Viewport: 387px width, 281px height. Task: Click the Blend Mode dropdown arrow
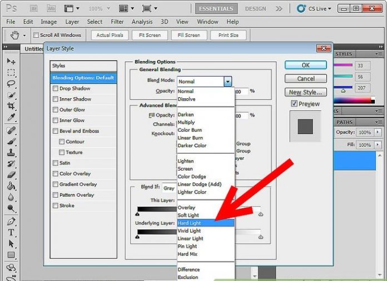[227, 82]
